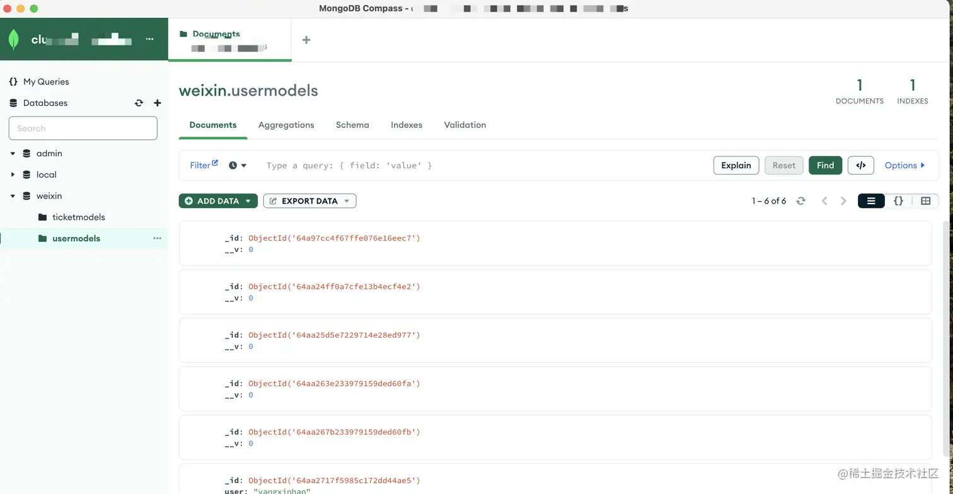Click ObjectId '64aa25d5e7229714e28ed977'

[334, 335]
